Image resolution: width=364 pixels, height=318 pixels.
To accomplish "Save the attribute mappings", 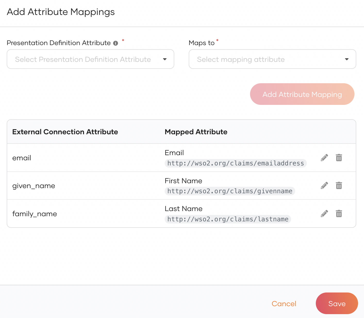I will [x=337, y=303].
